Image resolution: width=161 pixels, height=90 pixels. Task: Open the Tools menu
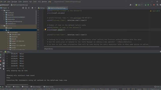click(x=35, y=2)
